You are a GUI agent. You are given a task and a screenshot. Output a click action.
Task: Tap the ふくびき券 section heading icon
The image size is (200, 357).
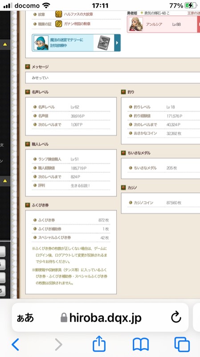[28, 205]
